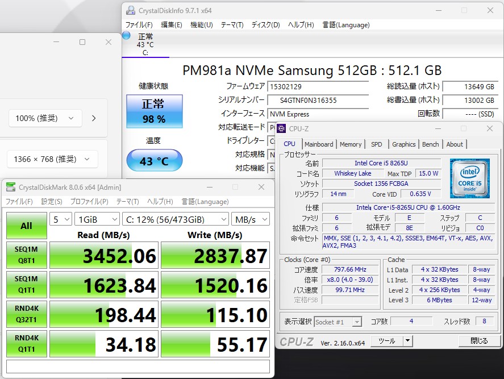Image resolution: width=504 pixels, height=379 pixels.
Task: Open プロファイル(P) menu in CrystalDiskMark
Action: (x=89, y=202)
